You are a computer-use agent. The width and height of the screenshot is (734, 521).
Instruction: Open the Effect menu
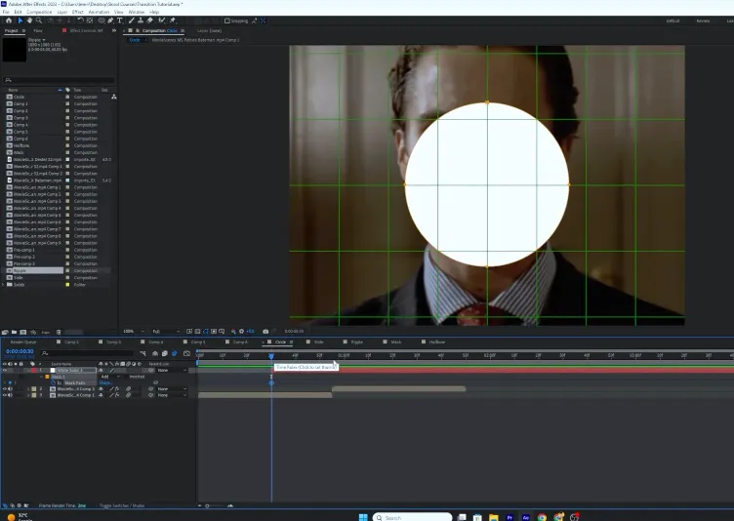pyautogui.click(x=78, y=12)
